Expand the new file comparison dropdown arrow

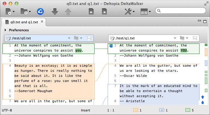13,12
